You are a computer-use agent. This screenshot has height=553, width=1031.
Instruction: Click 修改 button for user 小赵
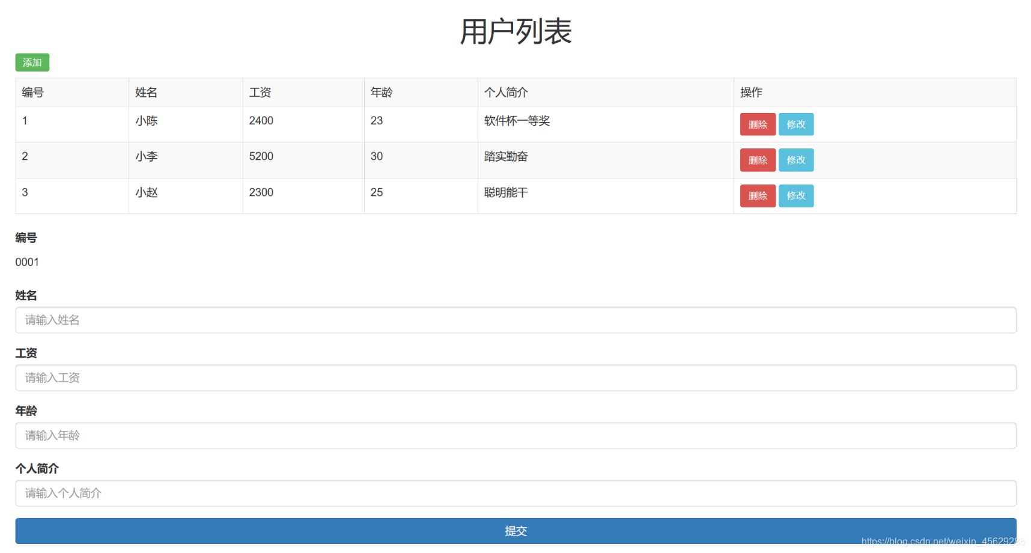point(796,195)
